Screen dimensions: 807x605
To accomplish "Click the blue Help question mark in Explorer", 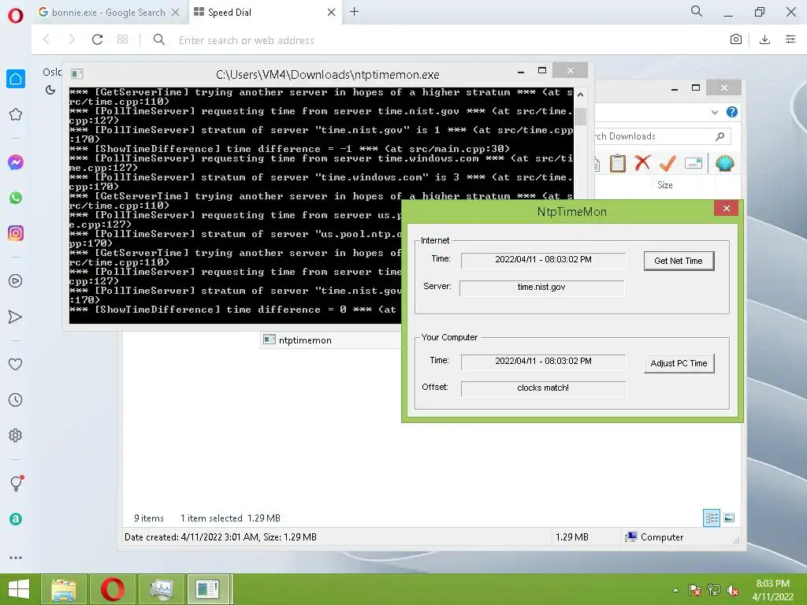I will pos(732,112).
